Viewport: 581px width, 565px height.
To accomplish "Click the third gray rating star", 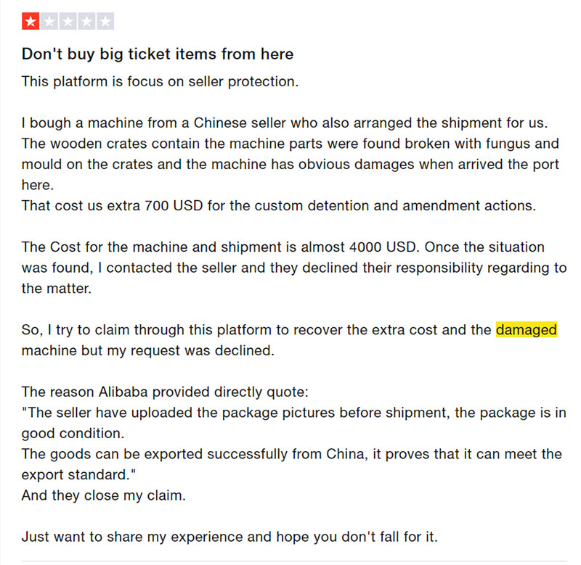I will pos(68,22).
